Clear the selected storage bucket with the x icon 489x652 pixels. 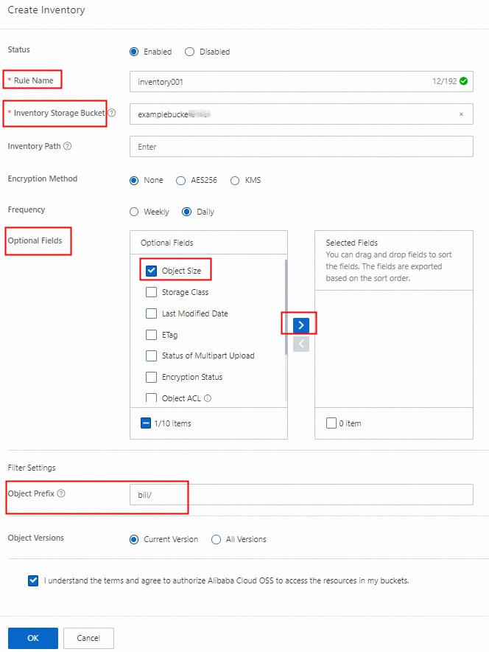click(x=461, y=114)
